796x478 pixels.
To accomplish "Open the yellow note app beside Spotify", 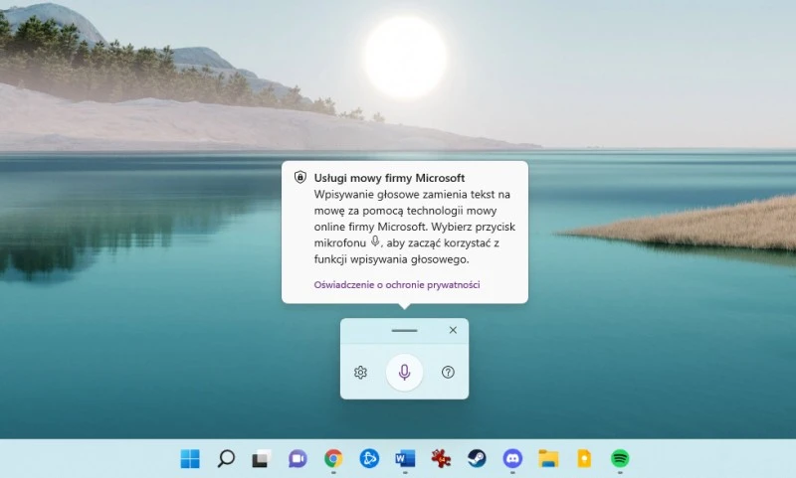I will point(584,458).
